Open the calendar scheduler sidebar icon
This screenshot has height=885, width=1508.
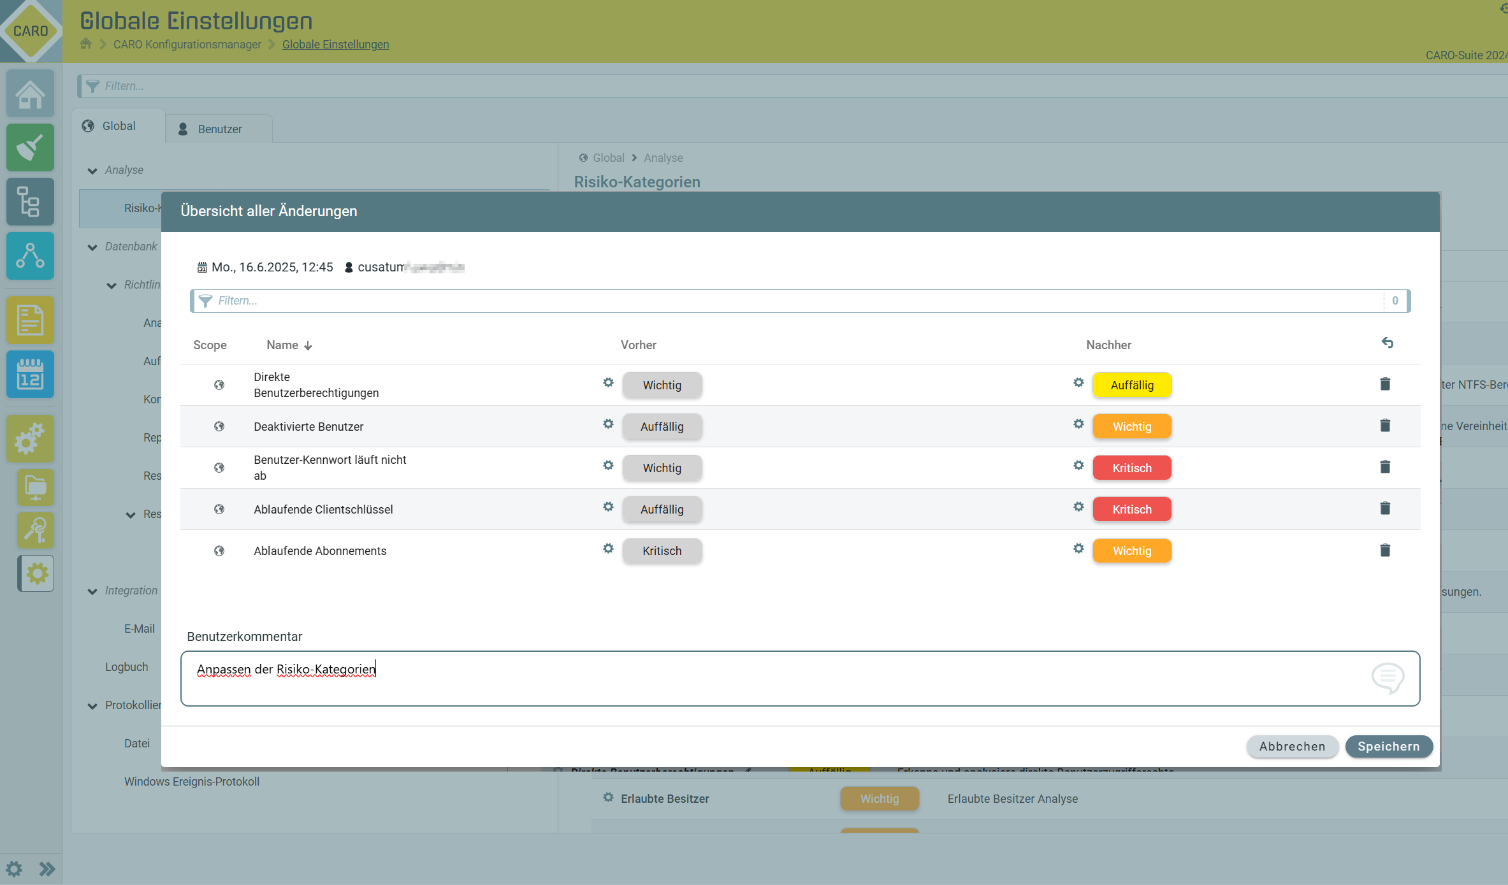[30, 374]
